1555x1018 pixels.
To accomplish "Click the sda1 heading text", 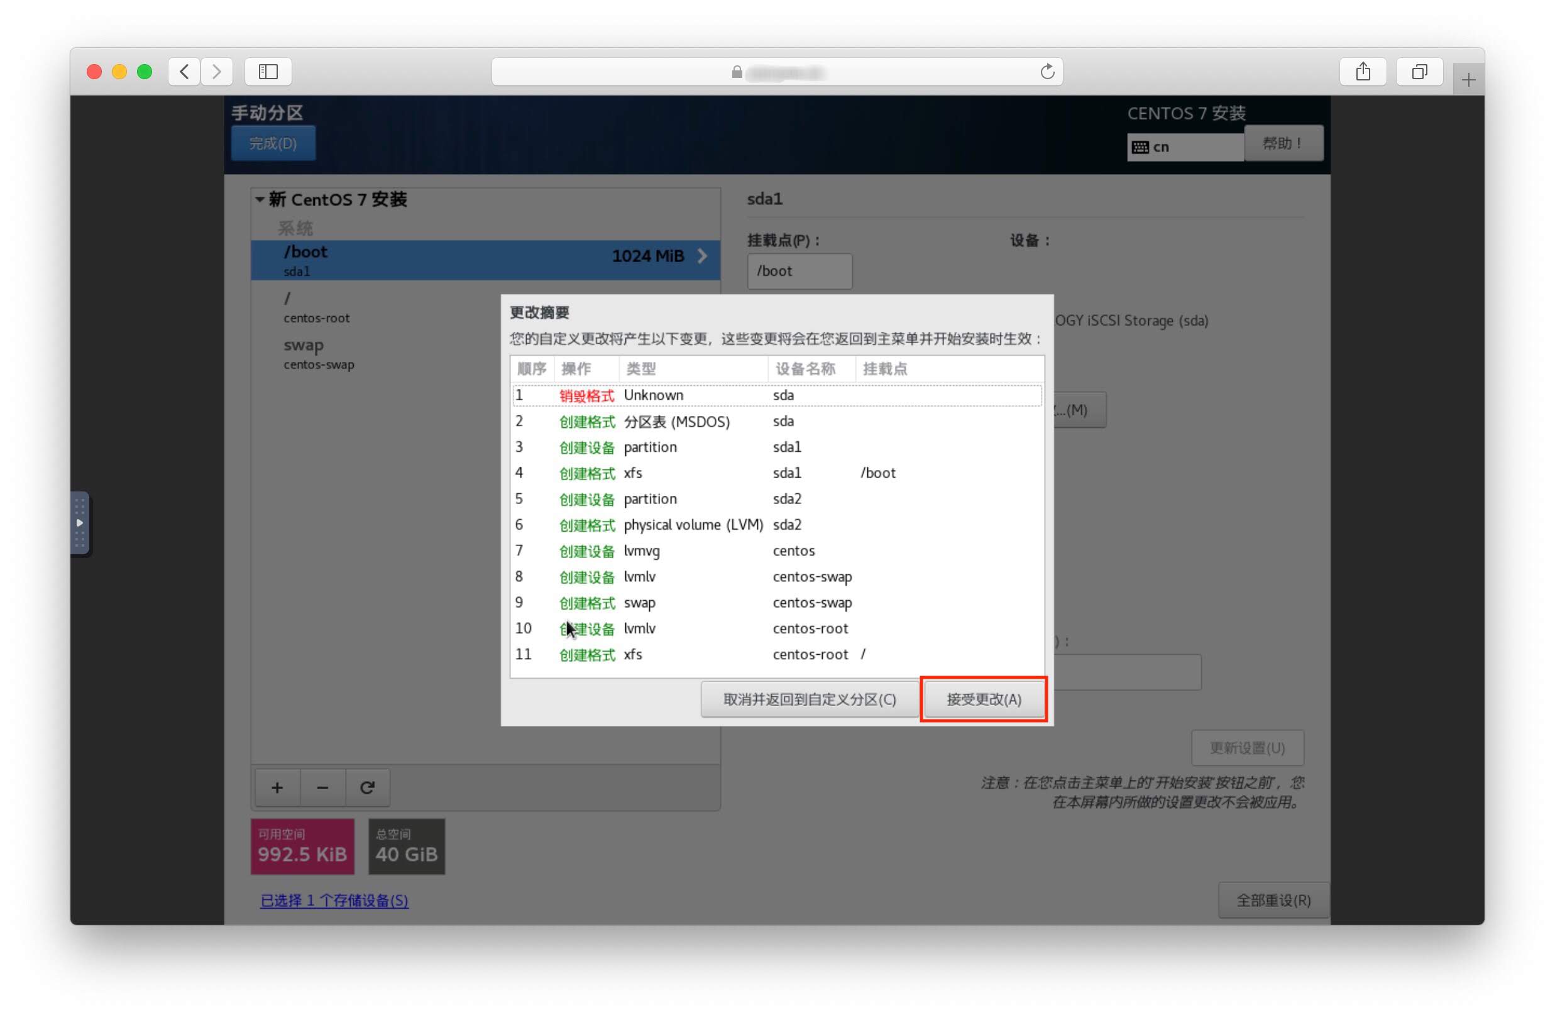I will tap(764, 199).
